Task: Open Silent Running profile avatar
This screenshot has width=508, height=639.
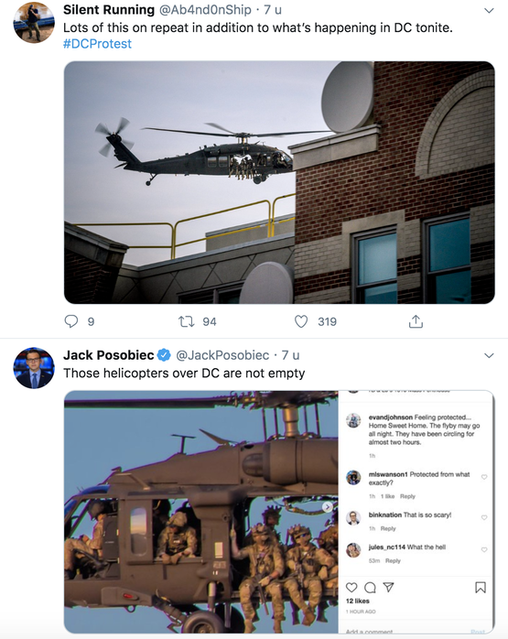Action: point(34,23)
